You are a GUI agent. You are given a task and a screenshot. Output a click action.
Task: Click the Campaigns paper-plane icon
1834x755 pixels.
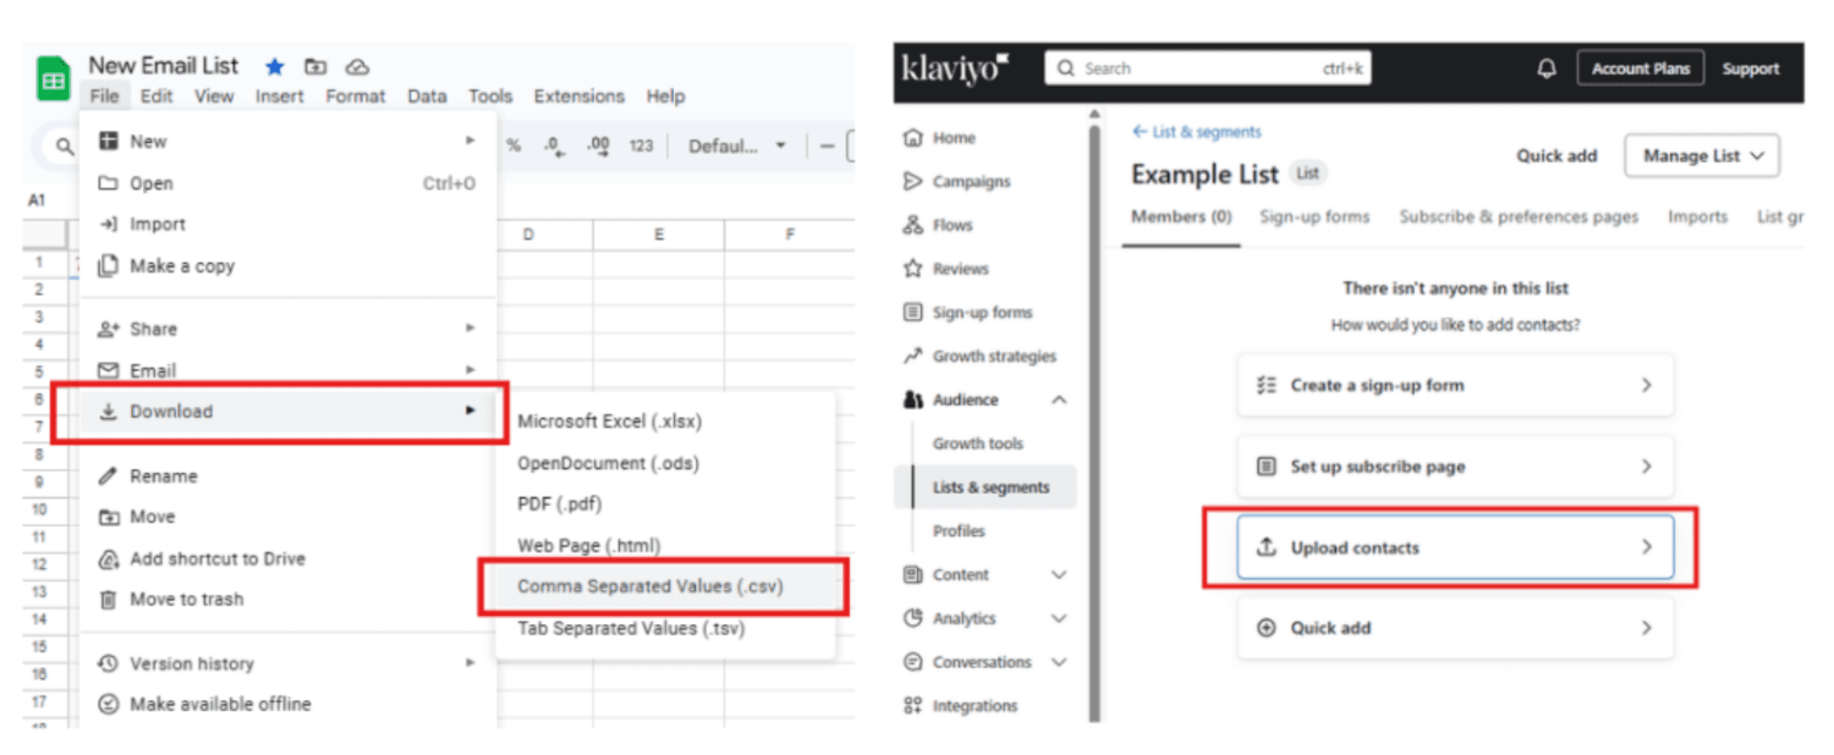point(912,181)
